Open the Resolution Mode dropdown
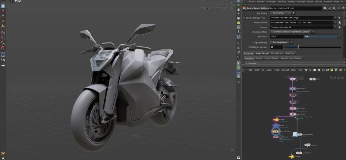This screenshot has width=346, height=160. (292, 32)
